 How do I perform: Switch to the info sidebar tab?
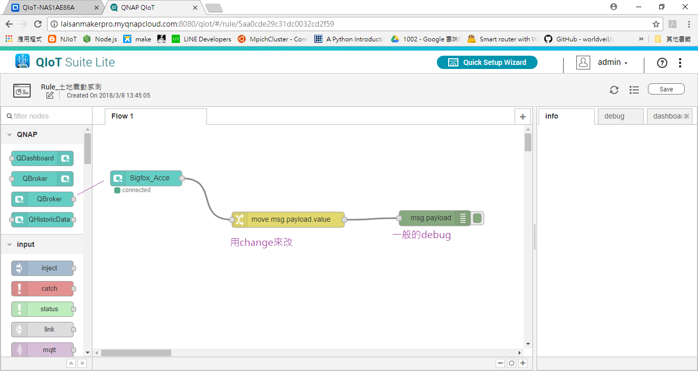coord(566,117)
